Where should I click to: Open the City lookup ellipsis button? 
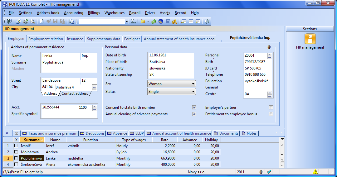point(94,88)
